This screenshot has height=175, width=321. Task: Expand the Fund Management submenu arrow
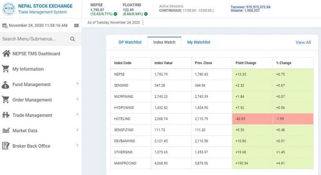coord(77,84)
